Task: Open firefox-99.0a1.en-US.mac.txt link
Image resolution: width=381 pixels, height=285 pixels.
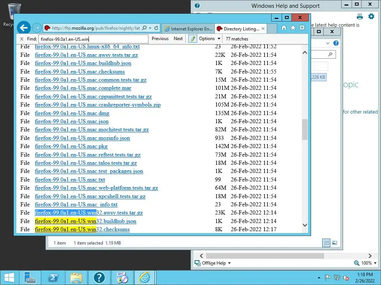Action: 70,180
